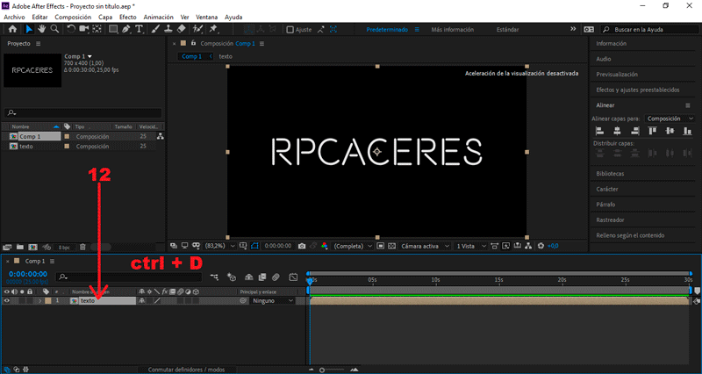Take snapshot with camera icon under viewer

[x=302, y=246]
